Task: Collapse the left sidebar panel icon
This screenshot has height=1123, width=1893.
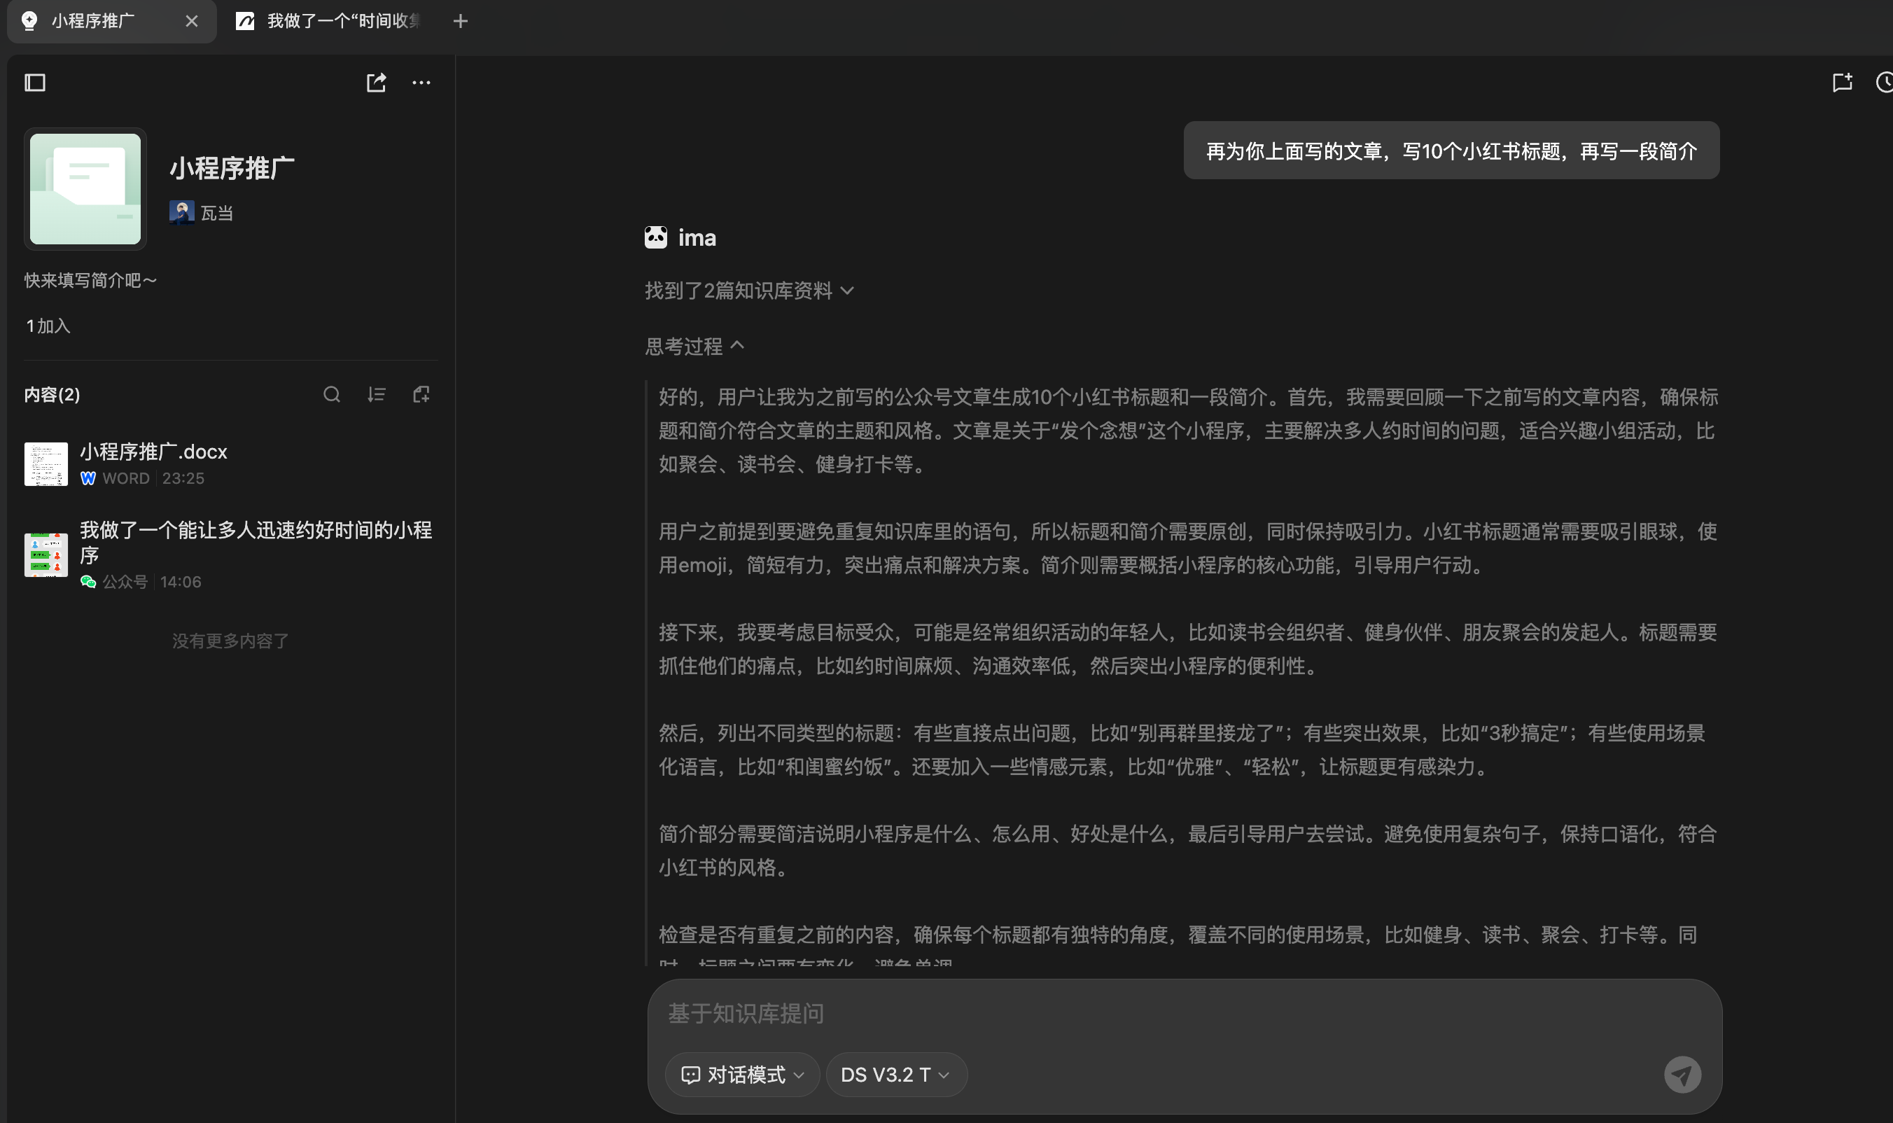Action: [x=35, y=83]
